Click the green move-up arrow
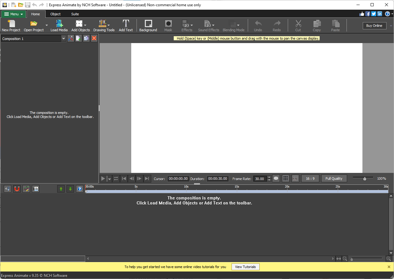This screenshot has height=279, width=394. [x=61, y=189]
